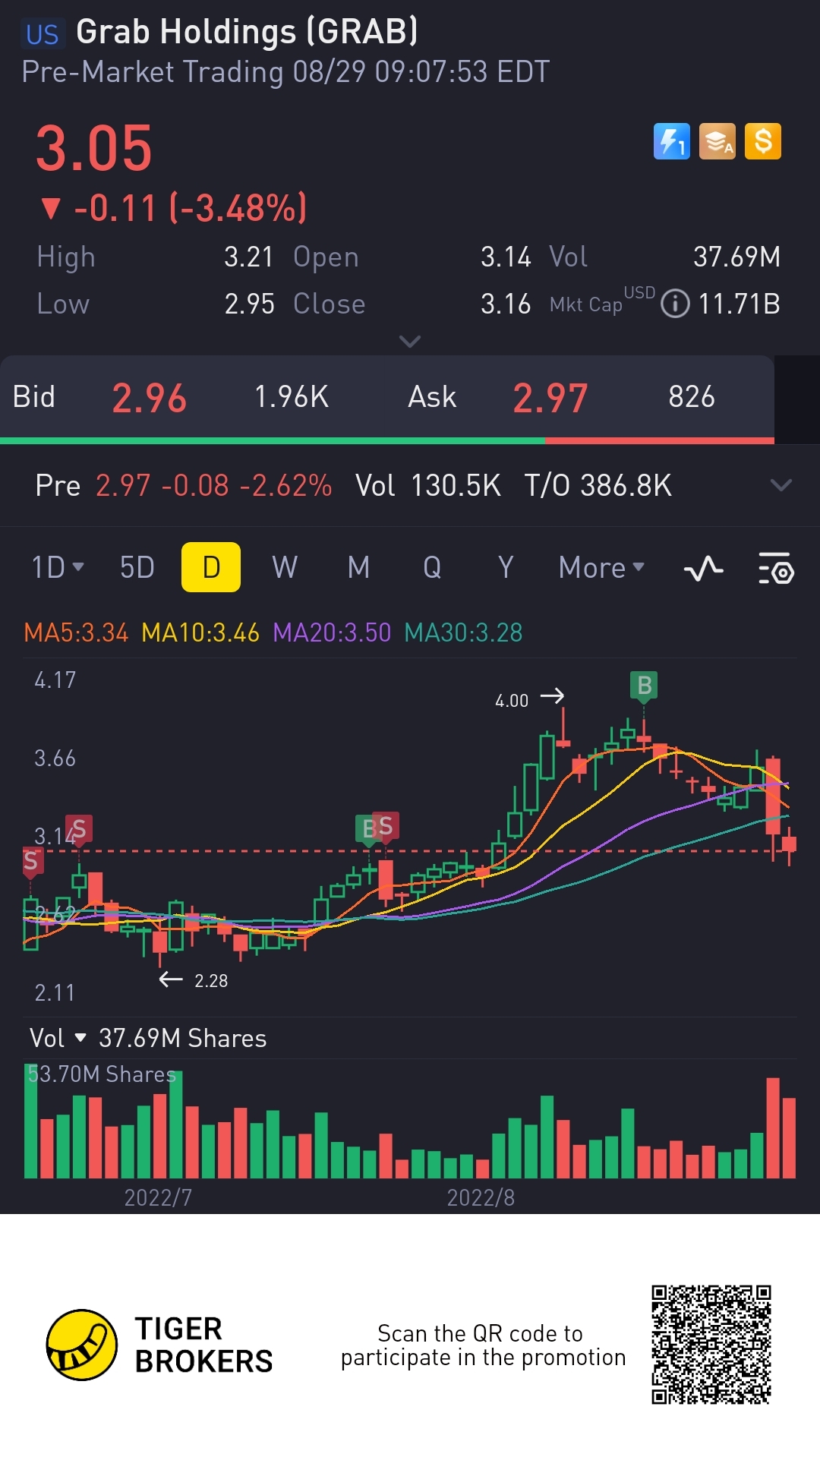Tap the Vol 37.69M value in quote panel
This screenshot has width=820, height=1476.
[x=736, y=257]
